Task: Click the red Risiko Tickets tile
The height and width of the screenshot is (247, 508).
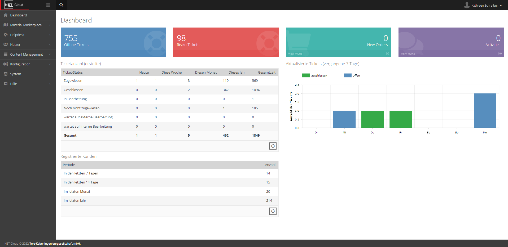Action: point(226,42)
